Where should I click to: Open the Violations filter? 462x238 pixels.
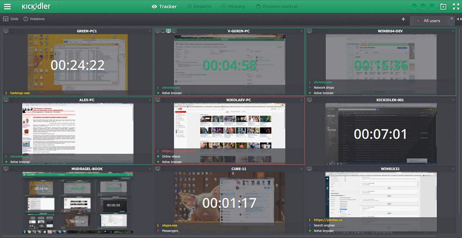[34, 19]
